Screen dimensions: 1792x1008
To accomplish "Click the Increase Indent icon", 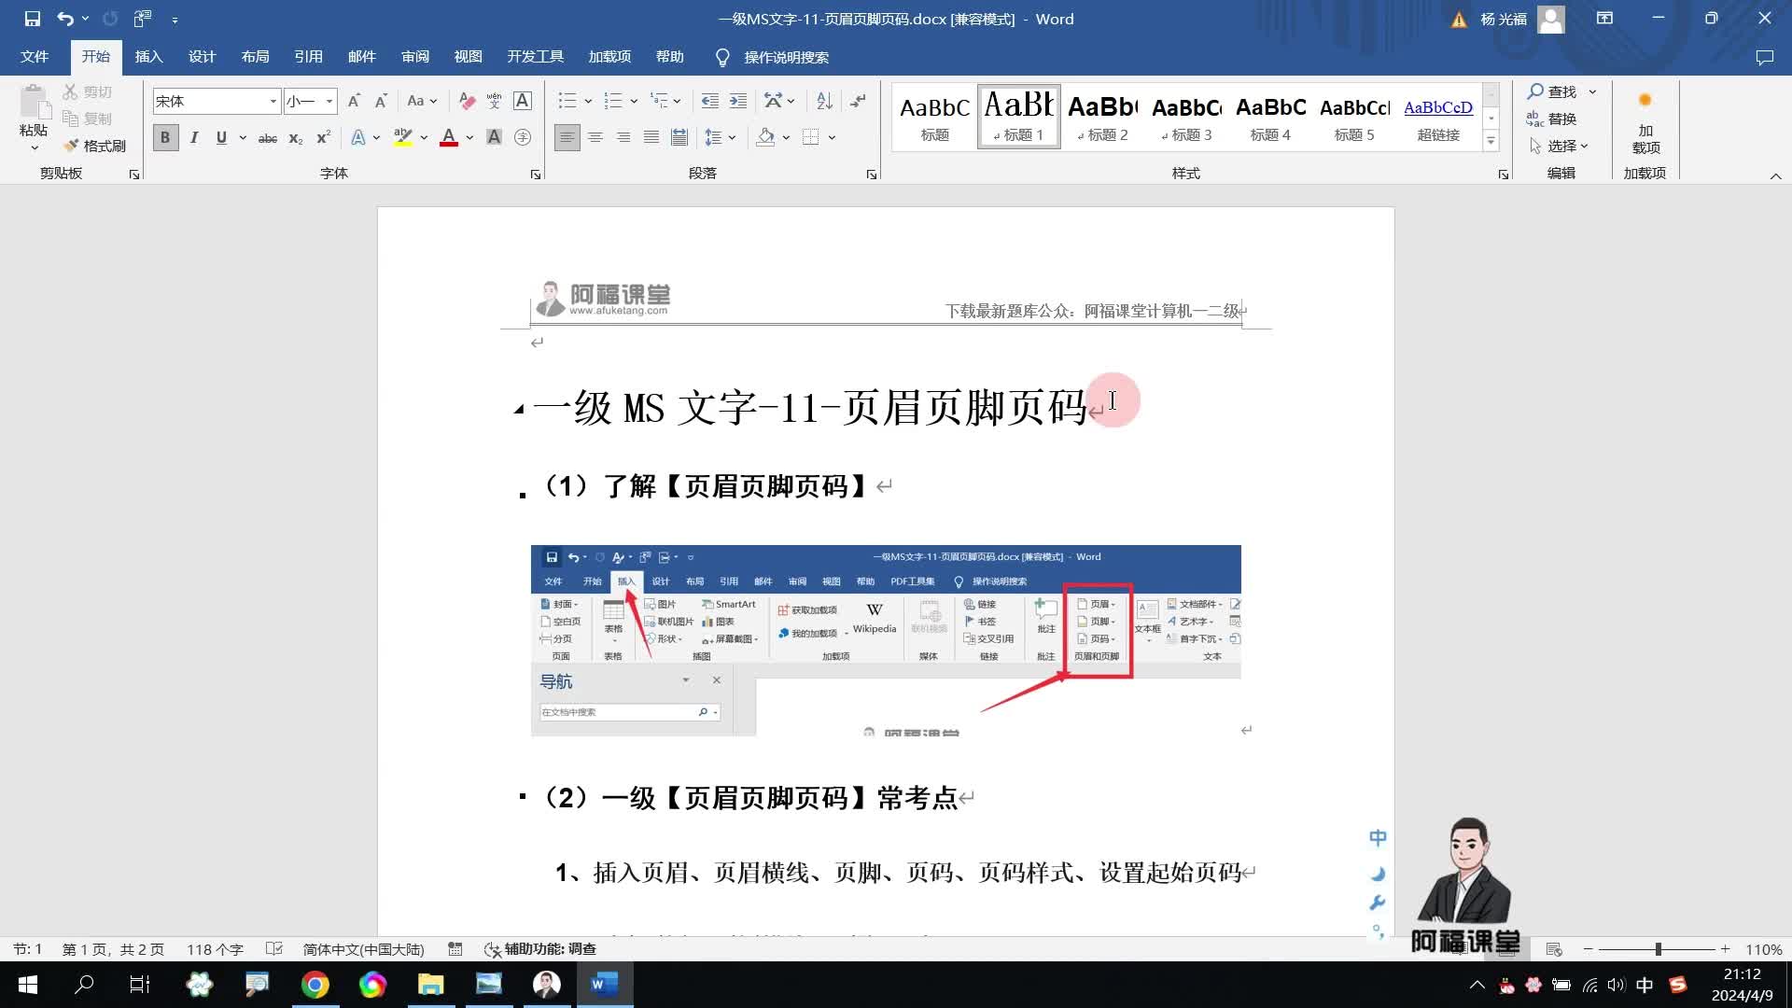I will coord(737,101).
